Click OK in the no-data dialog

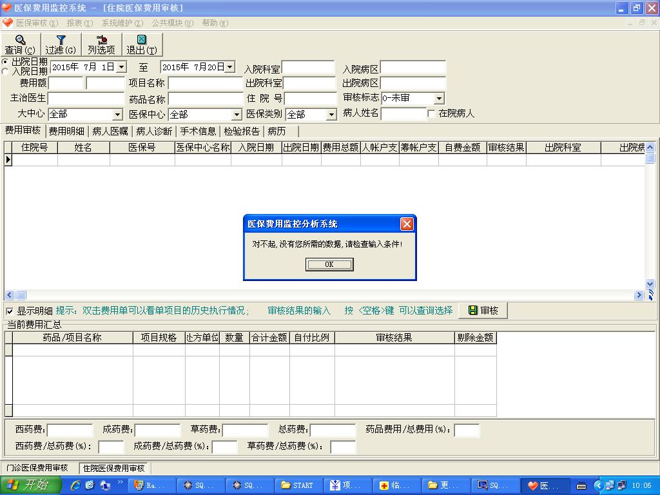329,264
